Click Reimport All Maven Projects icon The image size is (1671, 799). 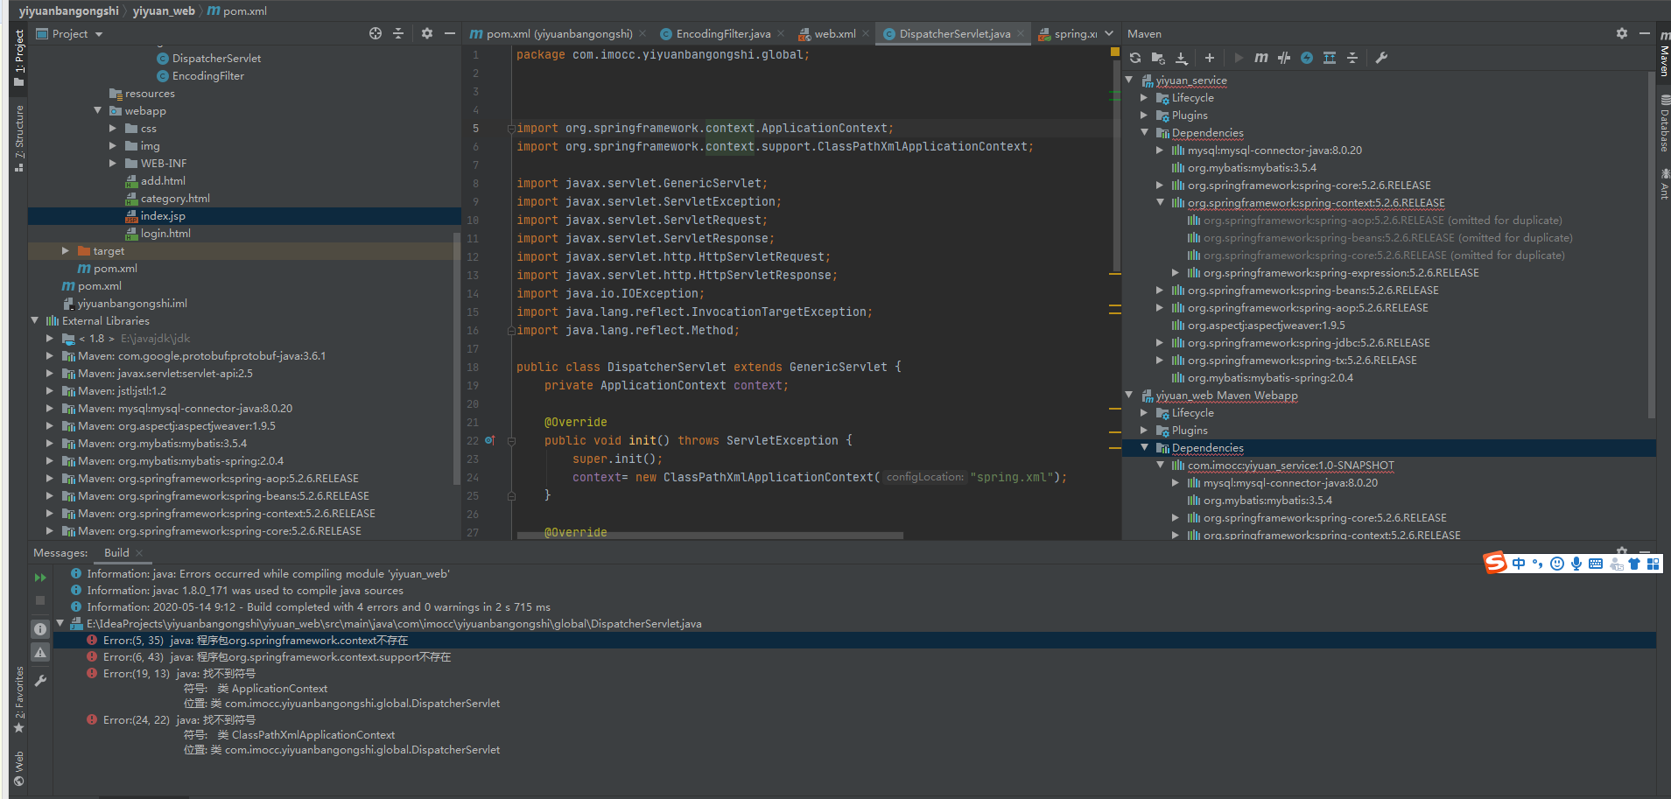[1135, 58]
